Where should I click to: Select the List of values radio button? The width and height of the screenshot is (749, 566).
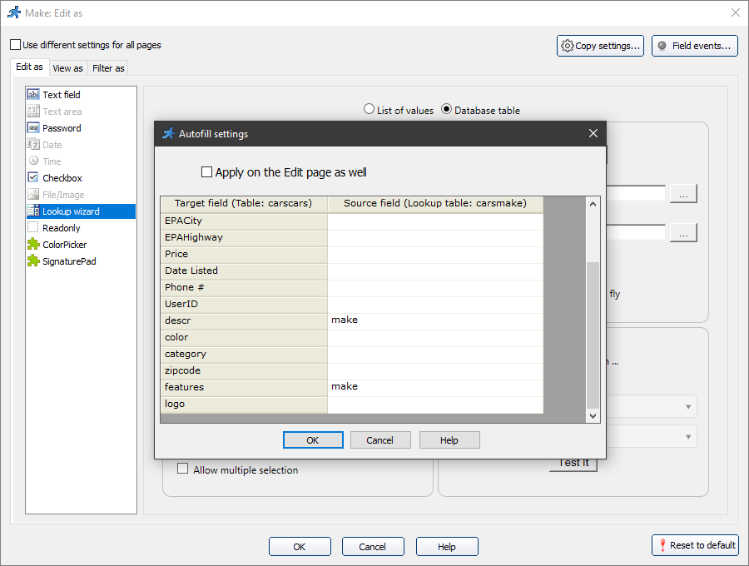pyautogui.click(x=369, y=109)
